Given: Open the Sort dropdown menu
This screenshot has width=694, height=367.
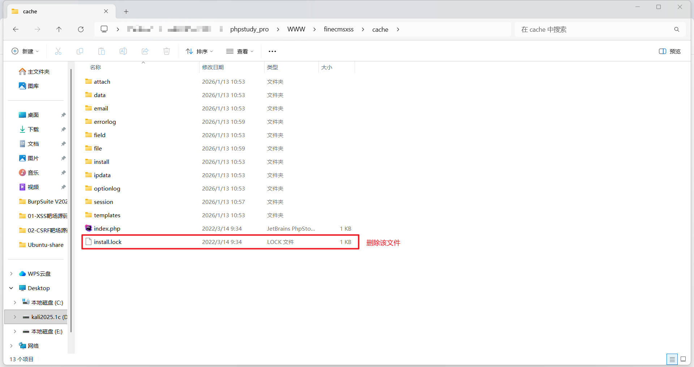Looking at the screenshot, I should [199, 51].
